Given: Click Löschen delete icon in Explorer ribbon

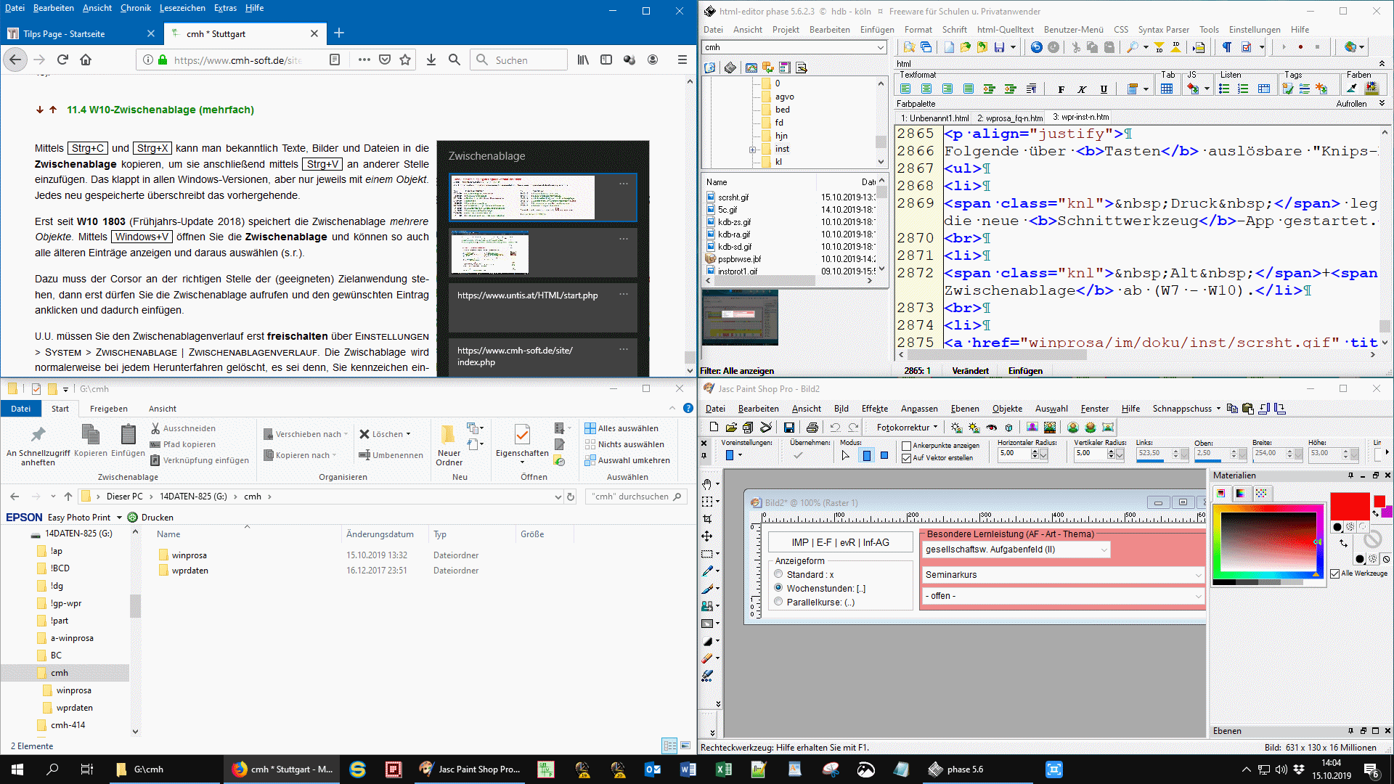Looking at the screenshot, I should 364,434.
